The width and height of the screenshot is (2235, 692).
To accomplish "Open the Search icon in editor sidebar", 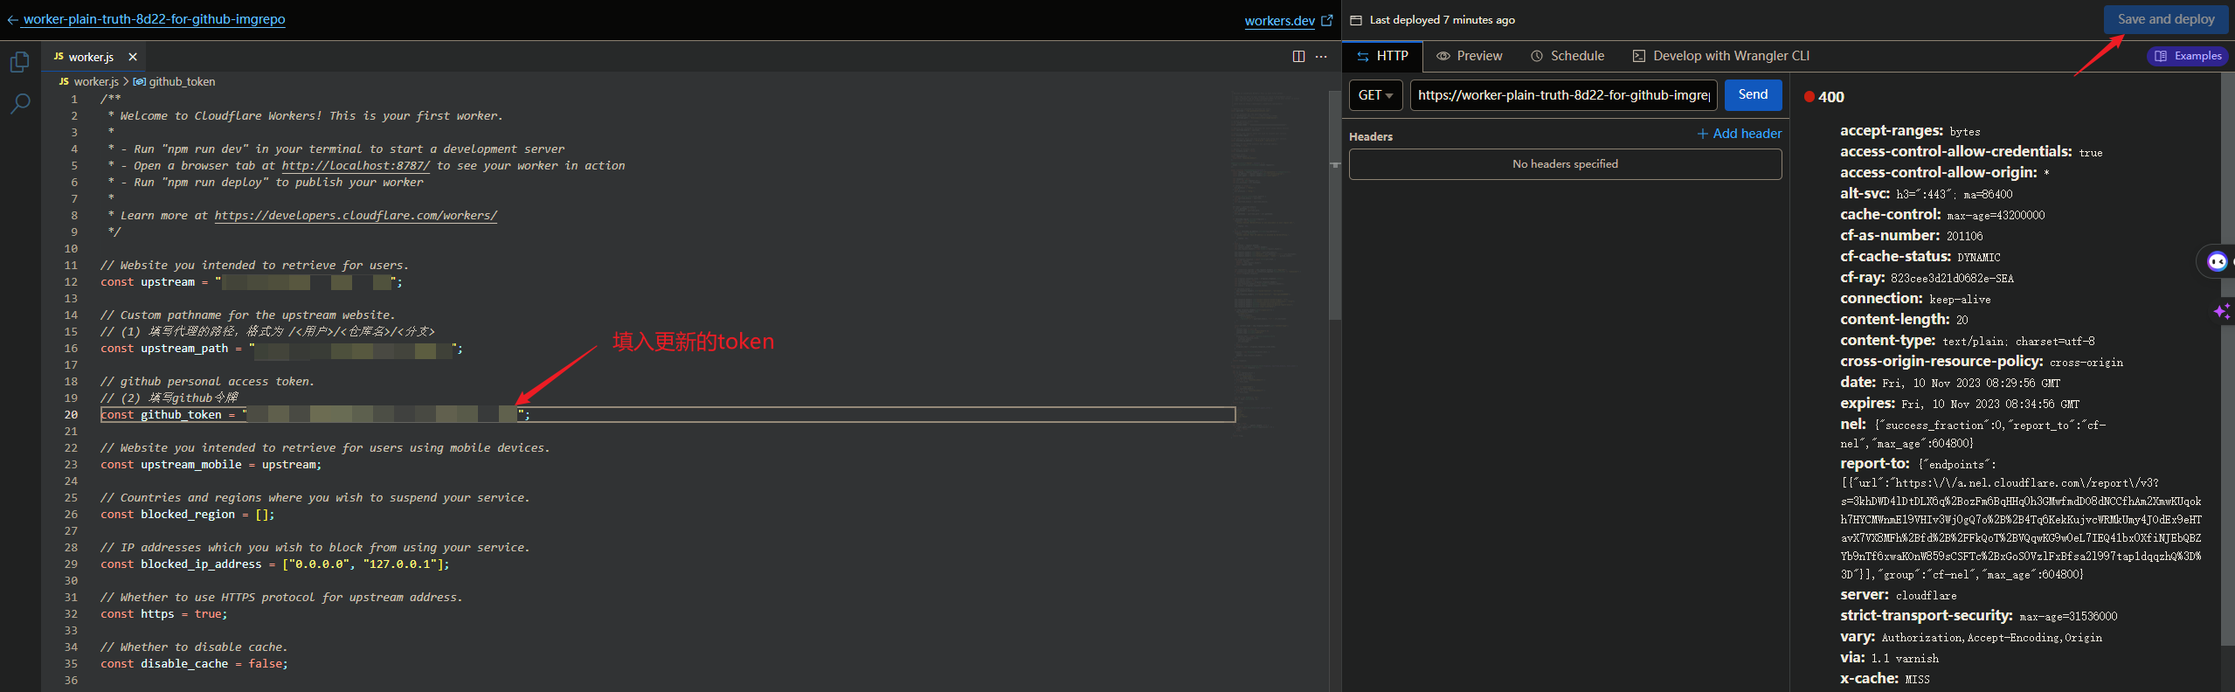I will click(x=19, y=104).
